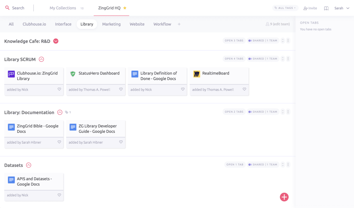
Task: Favorite ZG Library Developer Guide card
Action: tap(121, 142)
